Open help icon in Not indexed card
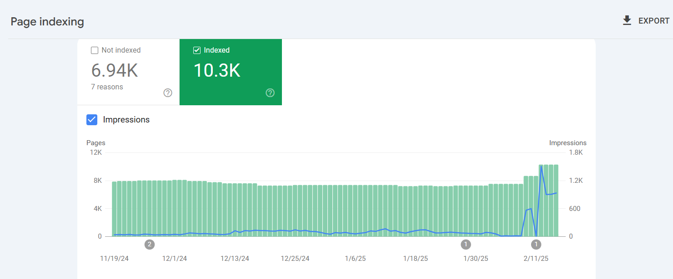The image size is (673, 279). [168, 93]
